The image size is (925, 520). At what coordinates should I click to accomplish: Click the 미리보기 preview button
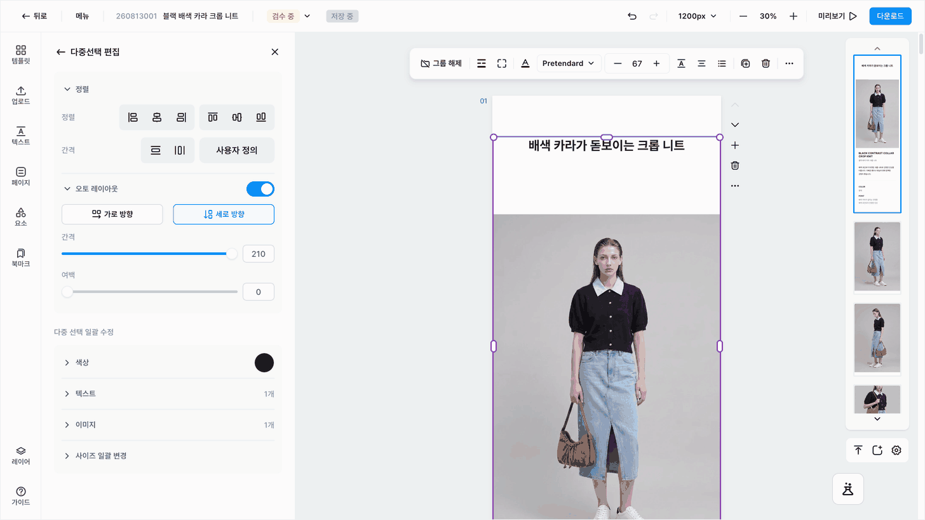837,16
